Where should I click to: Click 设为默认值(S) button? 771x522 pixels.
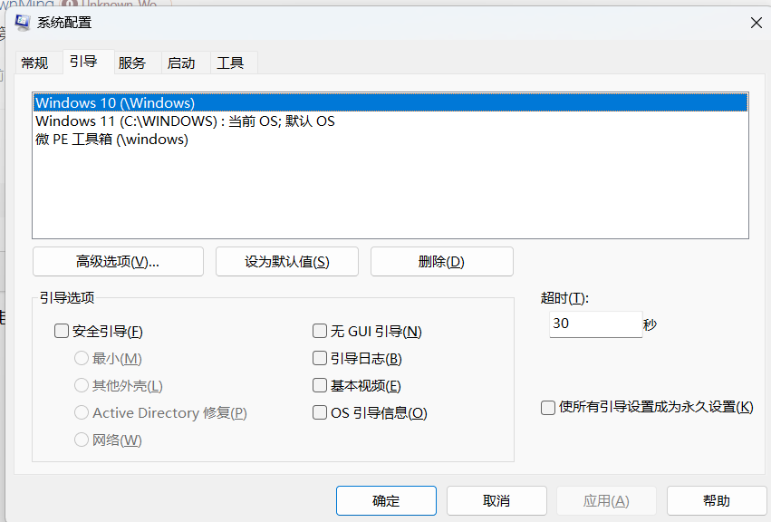pyautogui.click(x=287, y=262)
